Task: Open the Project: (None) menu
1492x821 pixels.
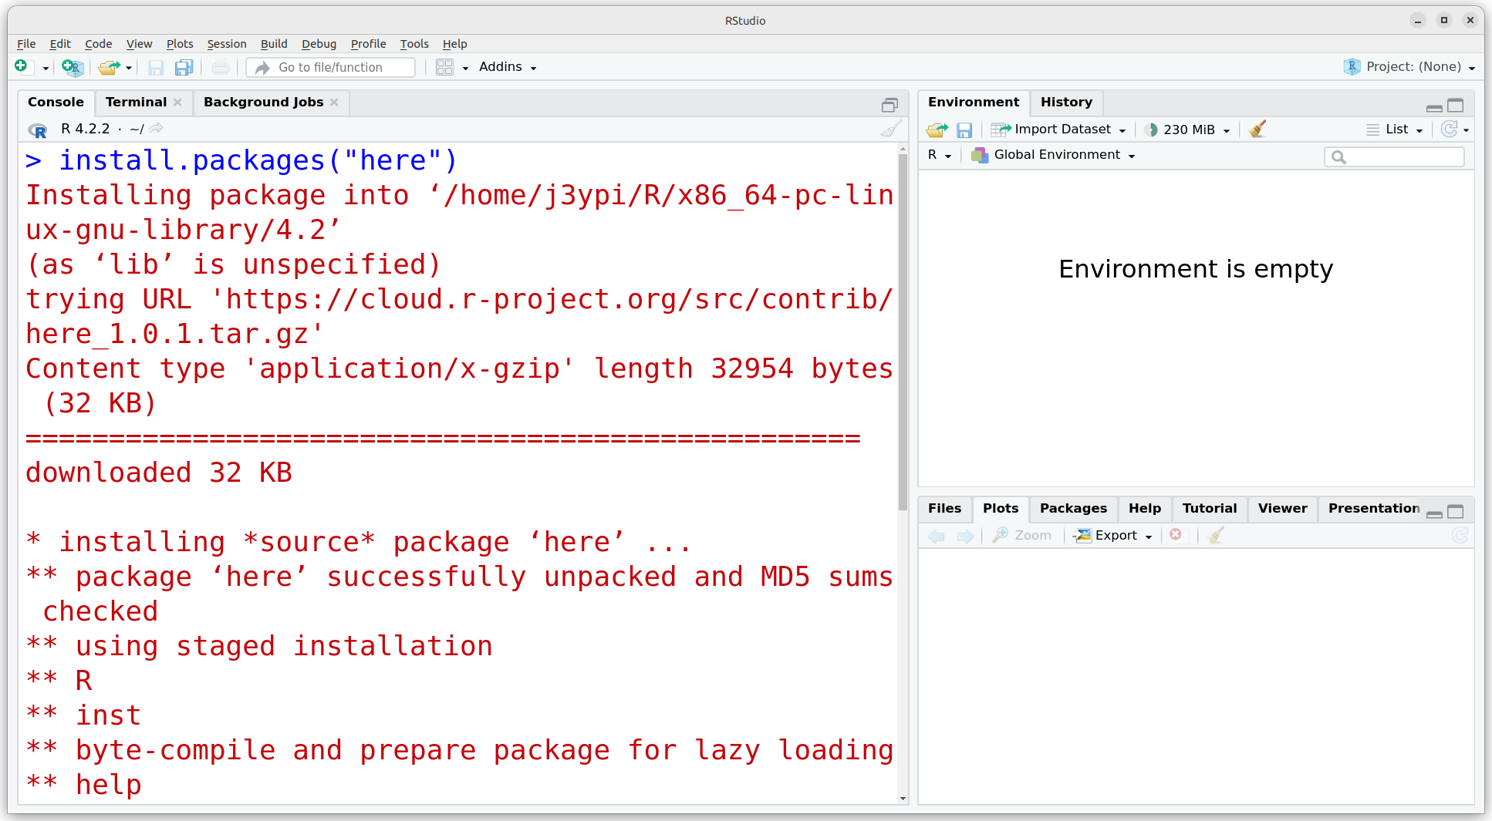Action: click(1411, 67)
